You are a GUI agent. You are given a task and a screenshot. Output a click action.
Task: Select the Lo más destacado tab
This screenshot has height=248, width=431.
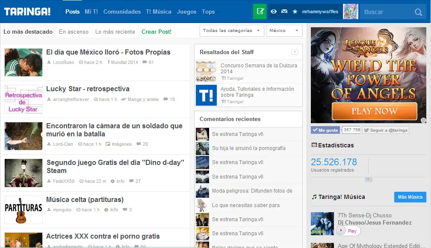pos(28,32)
